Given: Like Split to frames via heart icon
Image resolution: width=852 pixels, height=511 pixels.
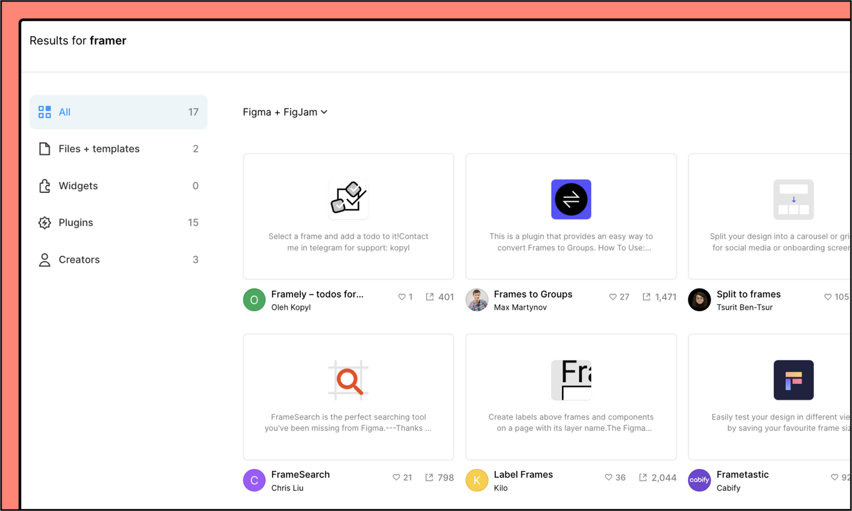Looking at the screenshot, I should click(x=828, y=297).
